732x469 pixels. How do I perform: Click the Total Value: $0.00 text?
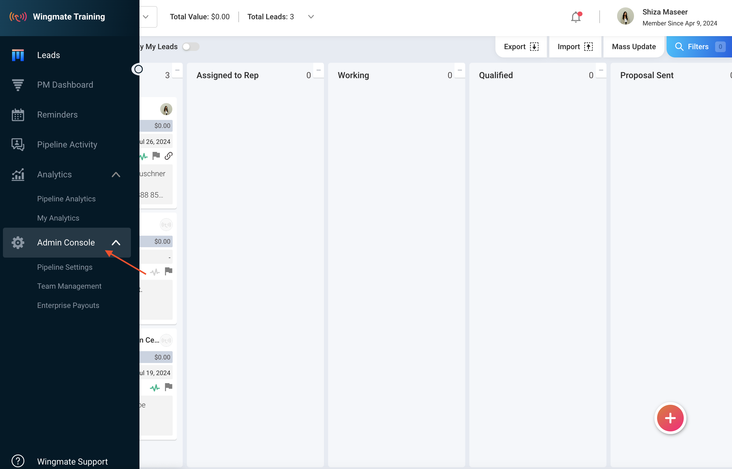(200, 17)
